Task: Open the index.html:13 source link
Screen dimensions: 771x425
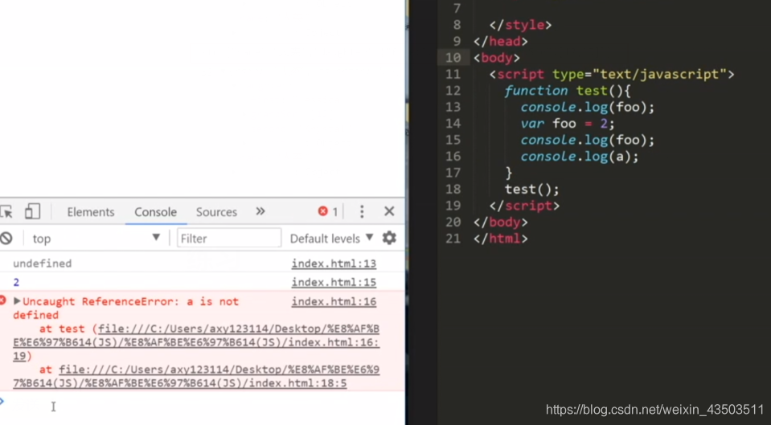Action: coord(334,264)
